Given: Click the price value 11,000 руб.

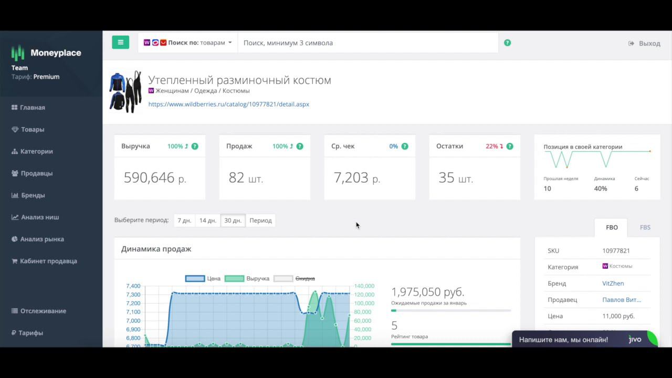Looking at the screenshot, I should tap(618, 316).
